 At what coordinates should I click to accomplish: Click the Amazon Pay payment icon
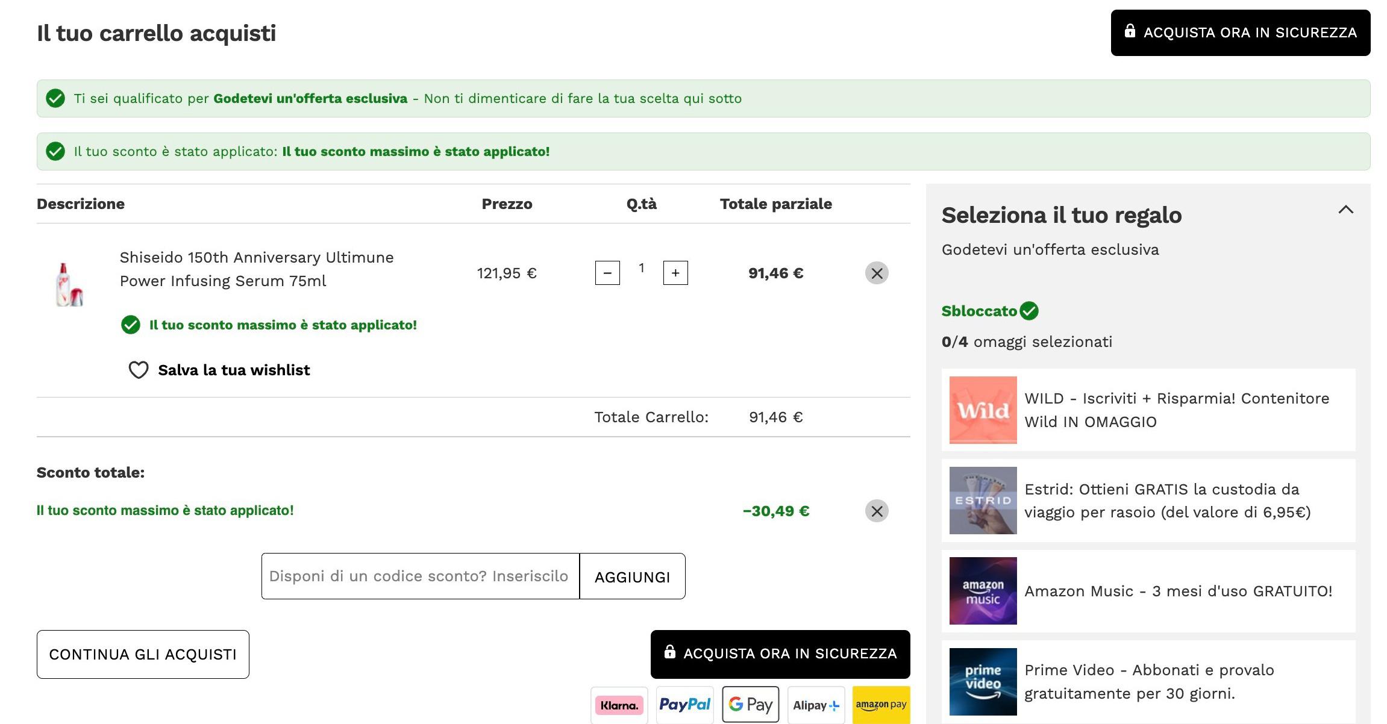(x=881, y=705)
